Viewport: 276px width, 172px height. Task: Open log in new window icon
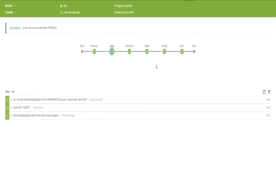tap(264, 92)
